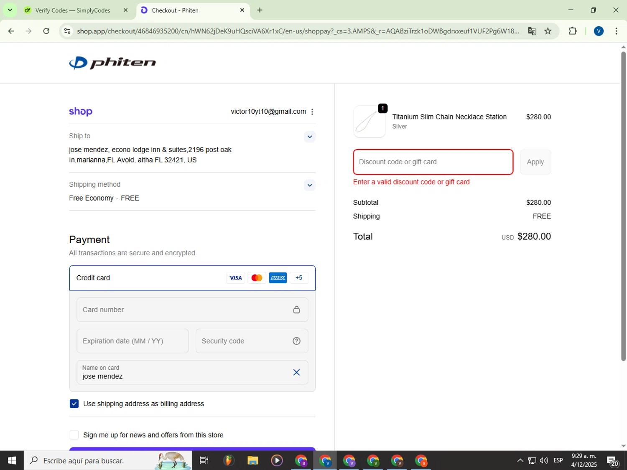Click the Total $280.00 amount
The height and width of the screenshot is (470, 627).
coord(534,236)
